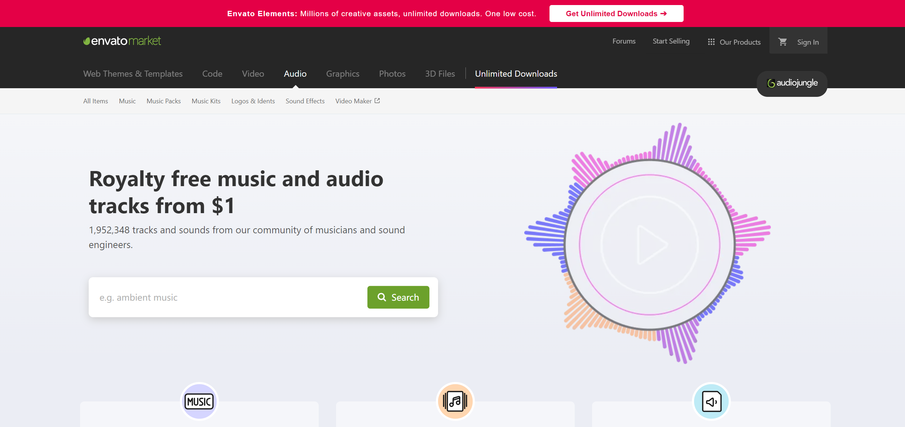The image size is (905, 427).
Task: Visit the Forums
Action: (x=623, y=41)
